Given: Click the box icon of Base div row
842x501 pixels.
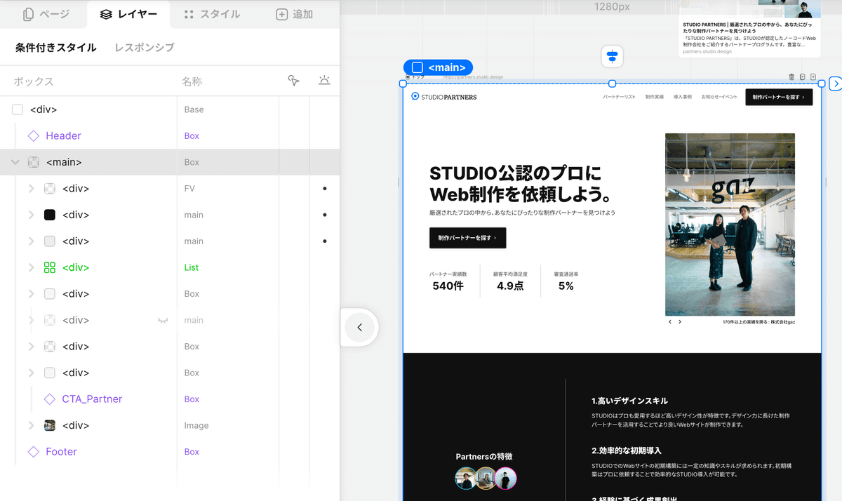Looking at the screenshot, I should (18, 109).
